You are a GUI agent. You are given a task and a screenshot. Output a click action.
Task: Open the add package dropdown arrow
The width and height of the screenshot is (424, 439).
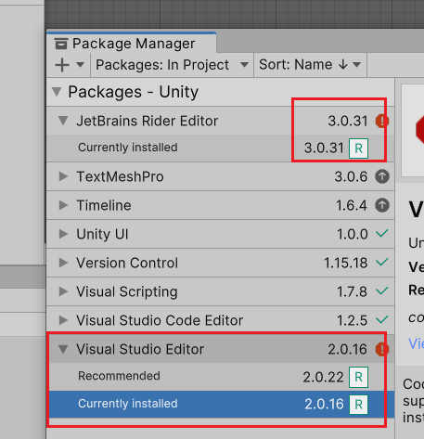pos(80,65)
